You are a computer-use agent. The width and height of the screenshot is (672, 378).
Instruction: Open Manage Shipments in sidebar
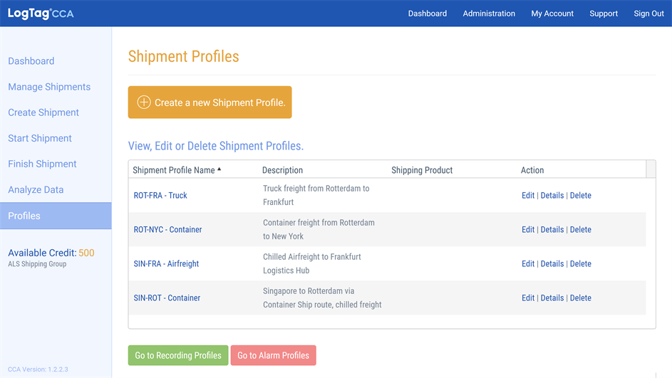pyautogui.click(x=49, y=86)
